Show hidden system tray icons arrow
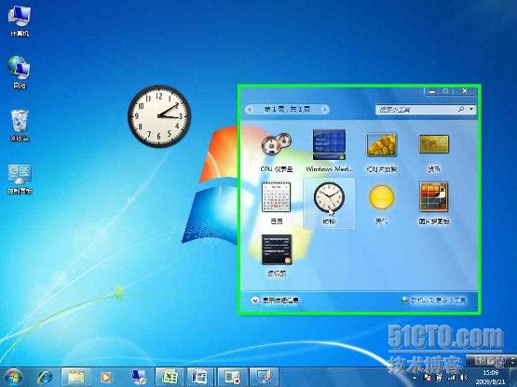Viewport: 517px width, 387px height. coord(415,377)
